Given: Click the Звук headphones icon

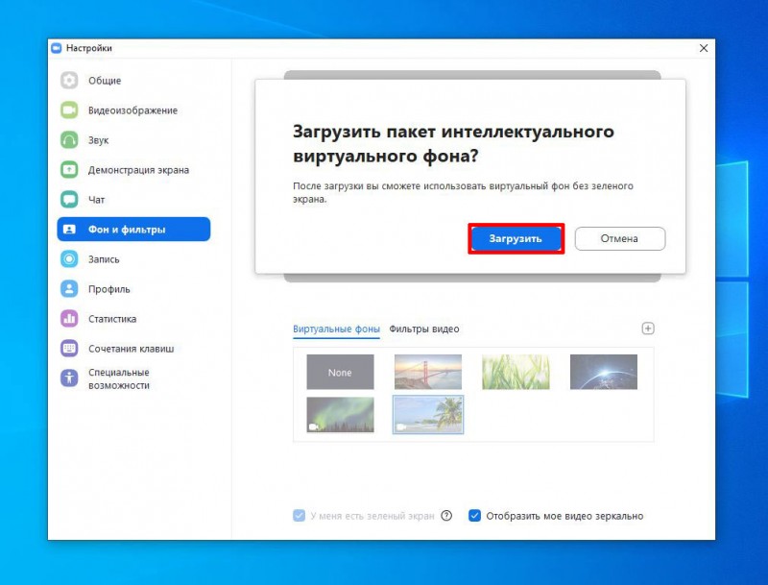Looking at the screenshot, I should pyautogui.click(x=69, y=140).
